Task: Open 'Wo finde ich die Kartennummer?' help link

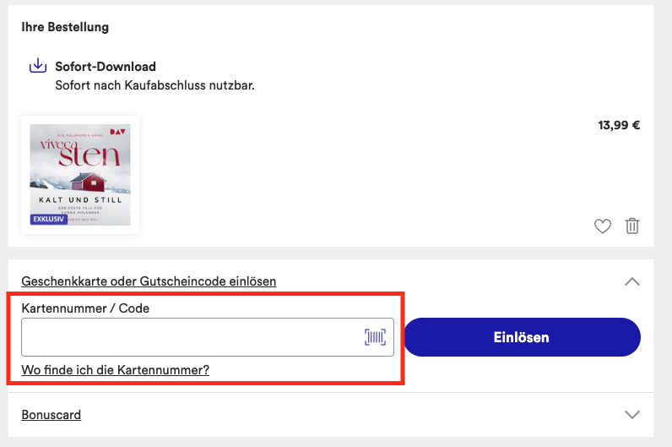Action: click(x=116, y=370)
